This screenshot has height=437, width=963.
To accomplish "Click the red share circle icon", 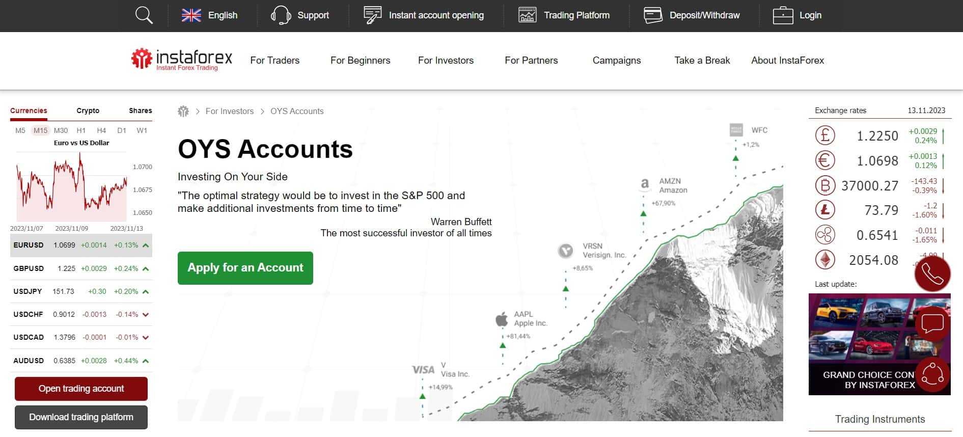I will (932, 374).
